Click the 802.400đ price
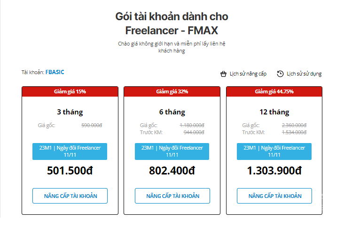Image resolution: width=344 pixels, height=227 pixels. (x=172, y=171)
